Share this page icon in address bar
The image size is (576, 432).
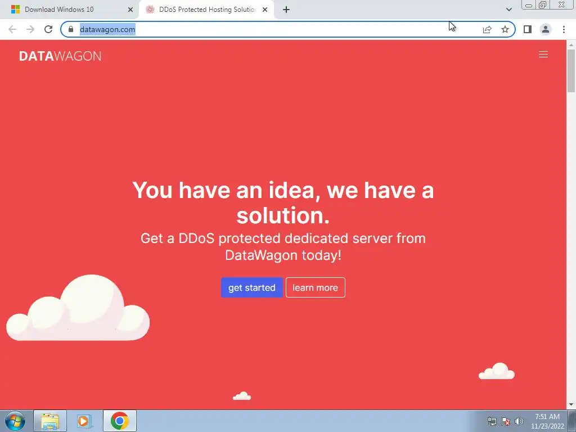[487, 29]
